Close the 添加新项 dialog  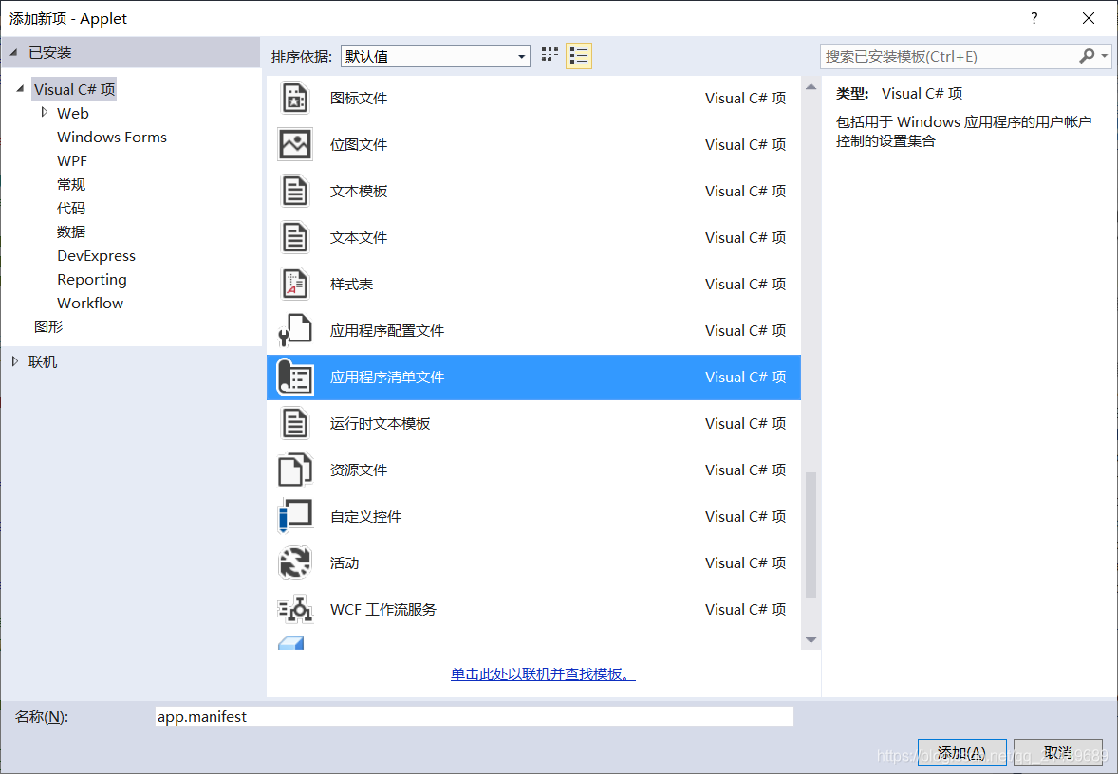(x=1088, y=19)
